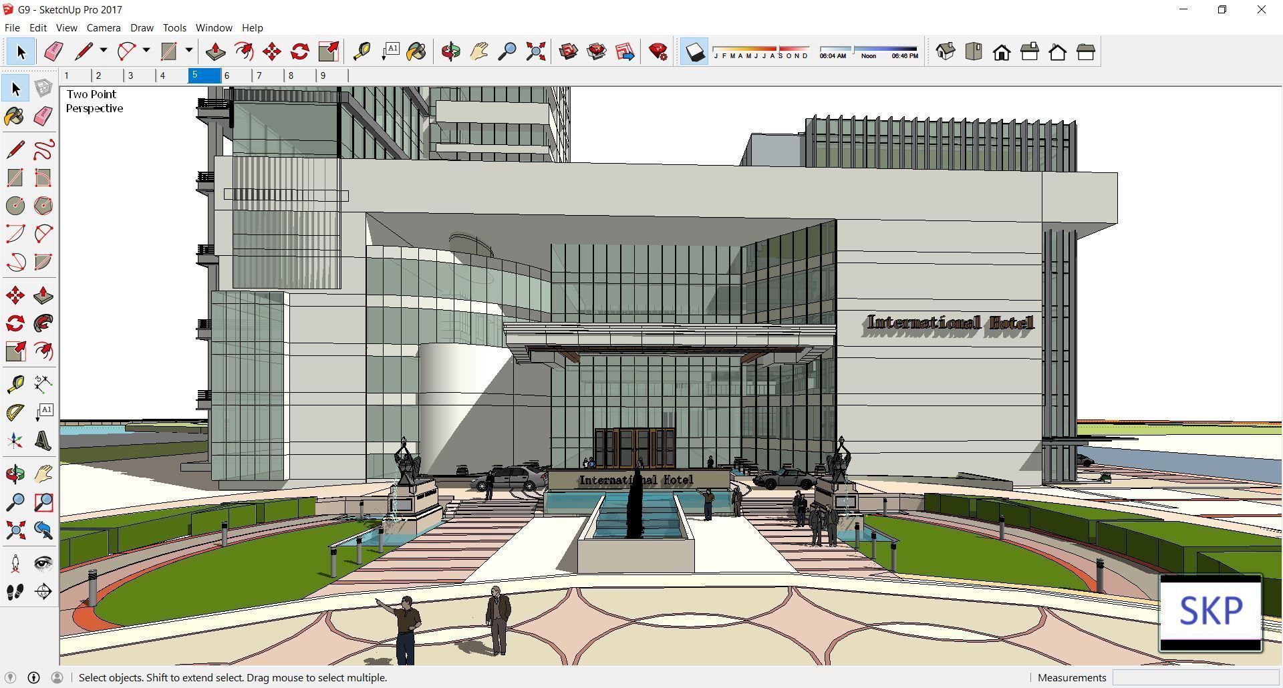
Task: Toggle shadows display on
Action: coord(695,51)
